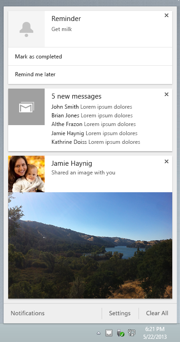The image size is (180, 342).
Task: Click Mark as completed
Action: pyautogui.click(x=90, y=57)
